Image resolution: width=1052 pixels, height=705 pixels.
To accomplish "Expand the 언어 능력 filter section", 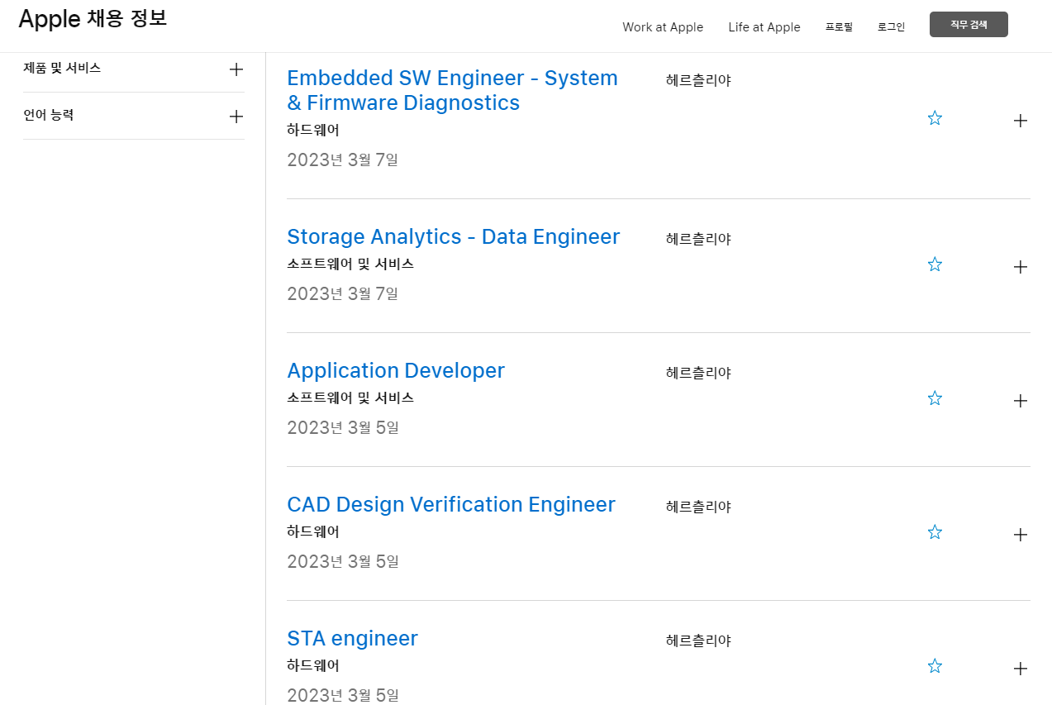I will pos(236,117).
